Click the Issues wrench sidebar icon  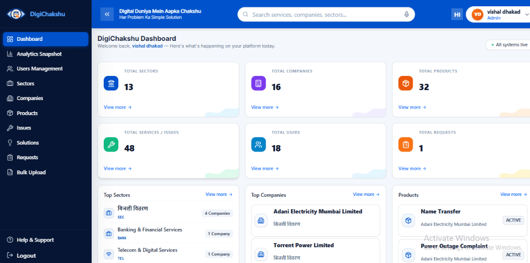click(10, 128)
